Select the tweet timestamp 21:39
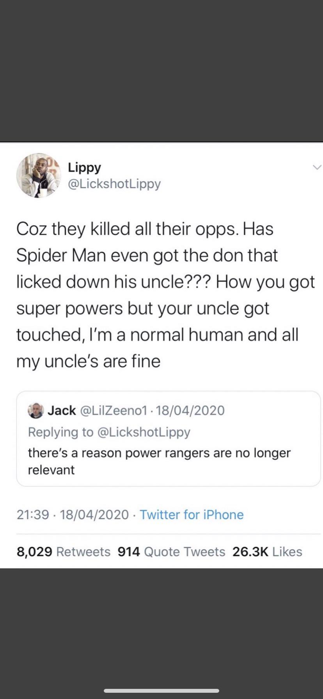 (x=30, y=514)
